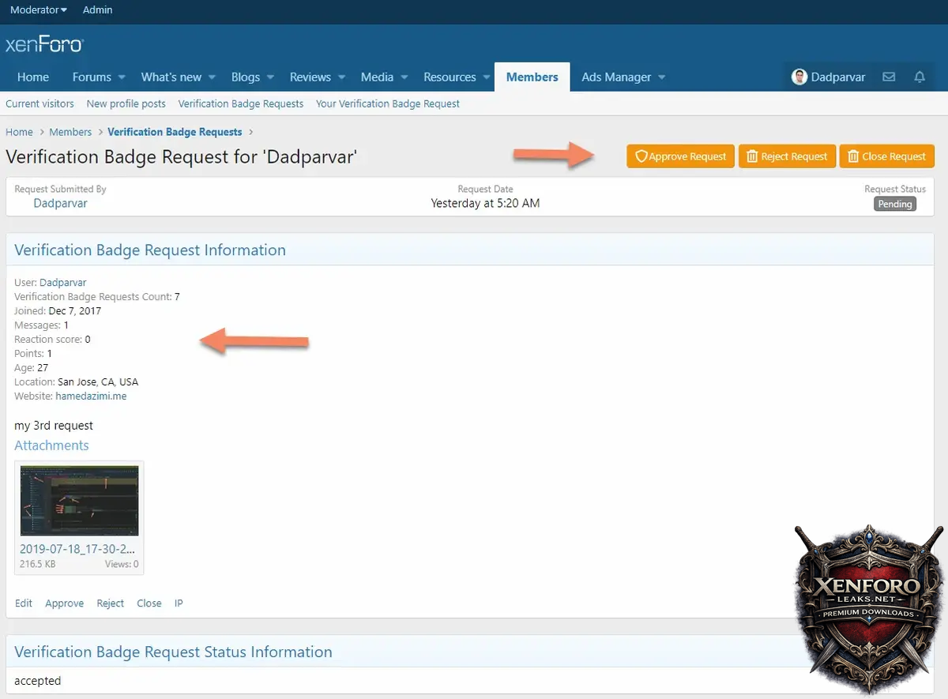
Task: Open the hamedazimi.me website link
Action: coord(91,396)
